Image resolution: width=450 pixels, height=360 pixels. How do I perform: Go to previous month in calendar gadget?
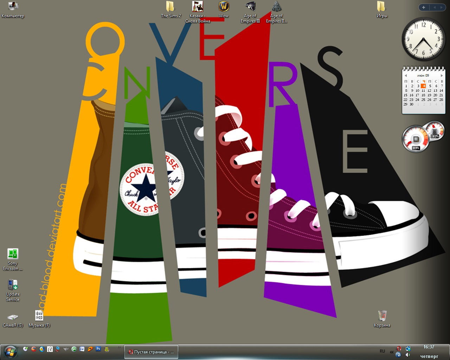pos(406,76)
